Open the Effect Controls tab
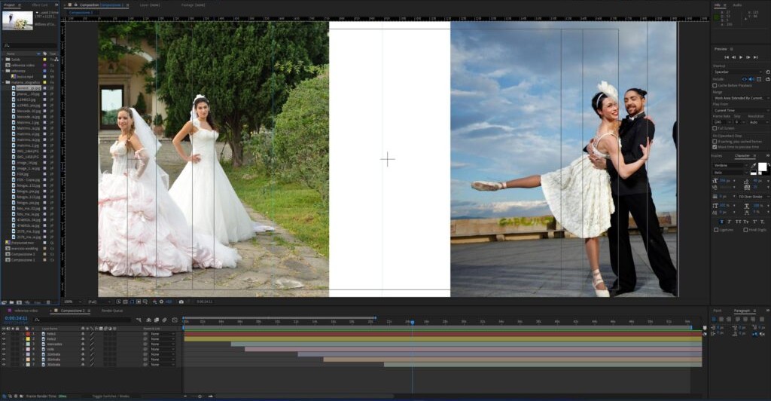Image resolution: width=771 pixels, height=401 pixels. coord(40,5)
